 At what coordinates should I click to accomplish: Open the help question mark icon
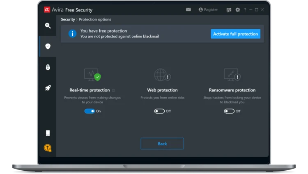[245, 10]
